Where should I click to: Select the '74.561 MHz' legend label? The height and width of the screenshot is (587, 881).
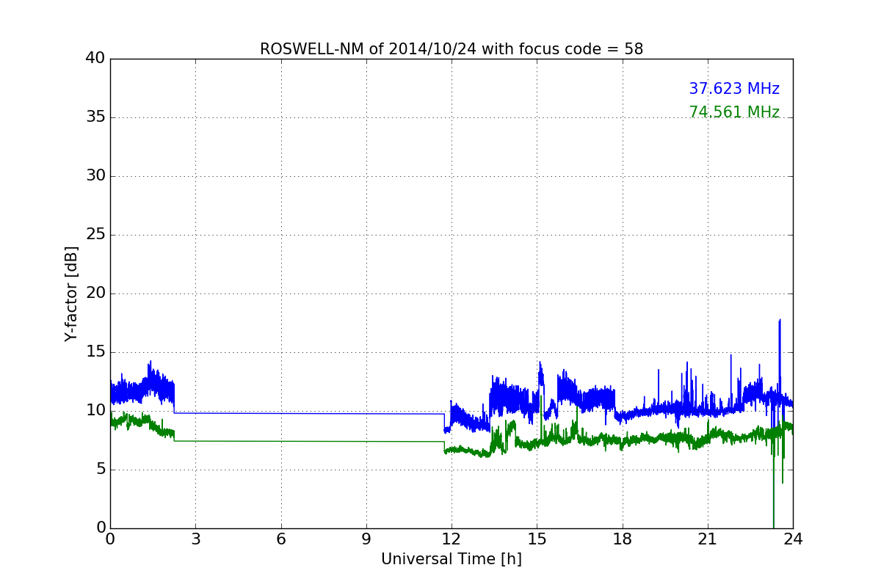click(734, 112)
